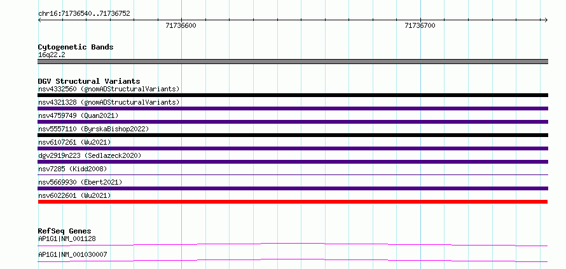Click the RefSeq Genes track title
Viewport: 566px width, 269px height.
point(65,231)
